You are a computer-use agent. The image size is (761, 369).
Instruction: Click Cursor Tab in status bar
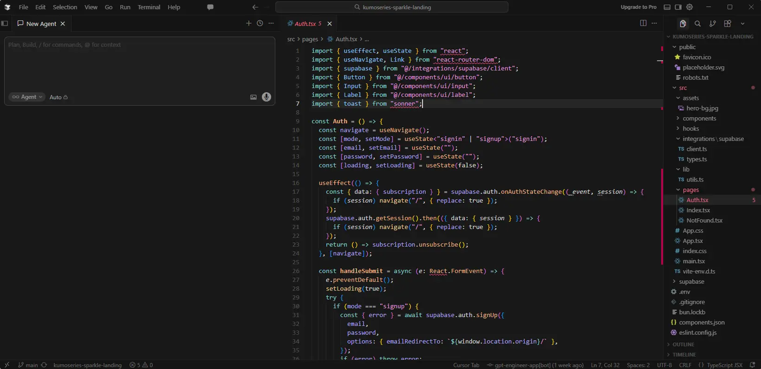point(466,365)
